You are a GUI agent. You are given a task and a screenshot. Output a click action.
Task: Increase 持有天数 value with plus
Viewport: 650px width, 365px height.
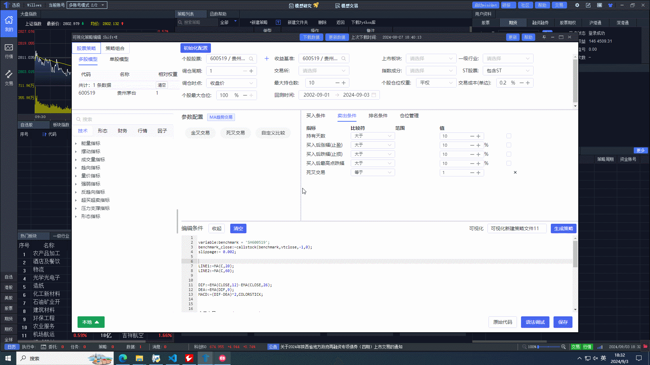point(478,136)
